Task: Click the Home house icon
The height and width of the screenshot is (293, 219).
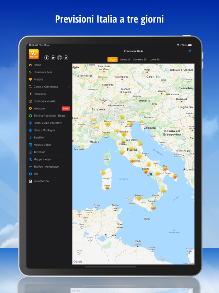Action: coord(30,65)
